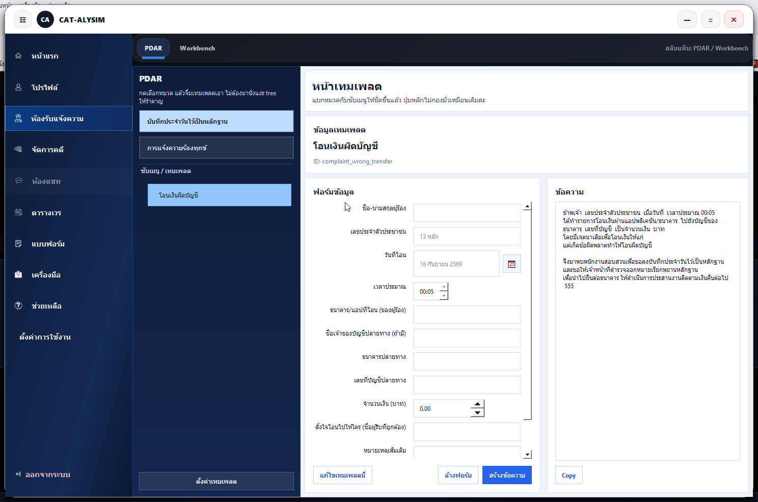758x502 pixels.
Task: Select the โอนเงินผิดบัญชี template item
Action: pyautogui.click(x=219, y=196)
